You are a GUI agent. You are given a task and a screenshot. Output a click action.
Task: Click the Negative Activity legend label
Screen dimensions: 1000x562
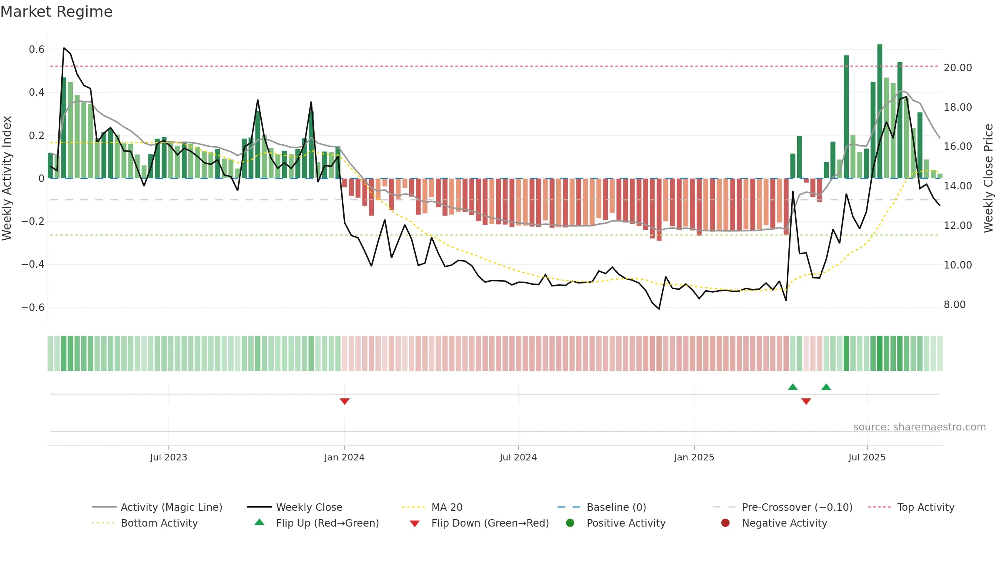(x=785, y=523)
